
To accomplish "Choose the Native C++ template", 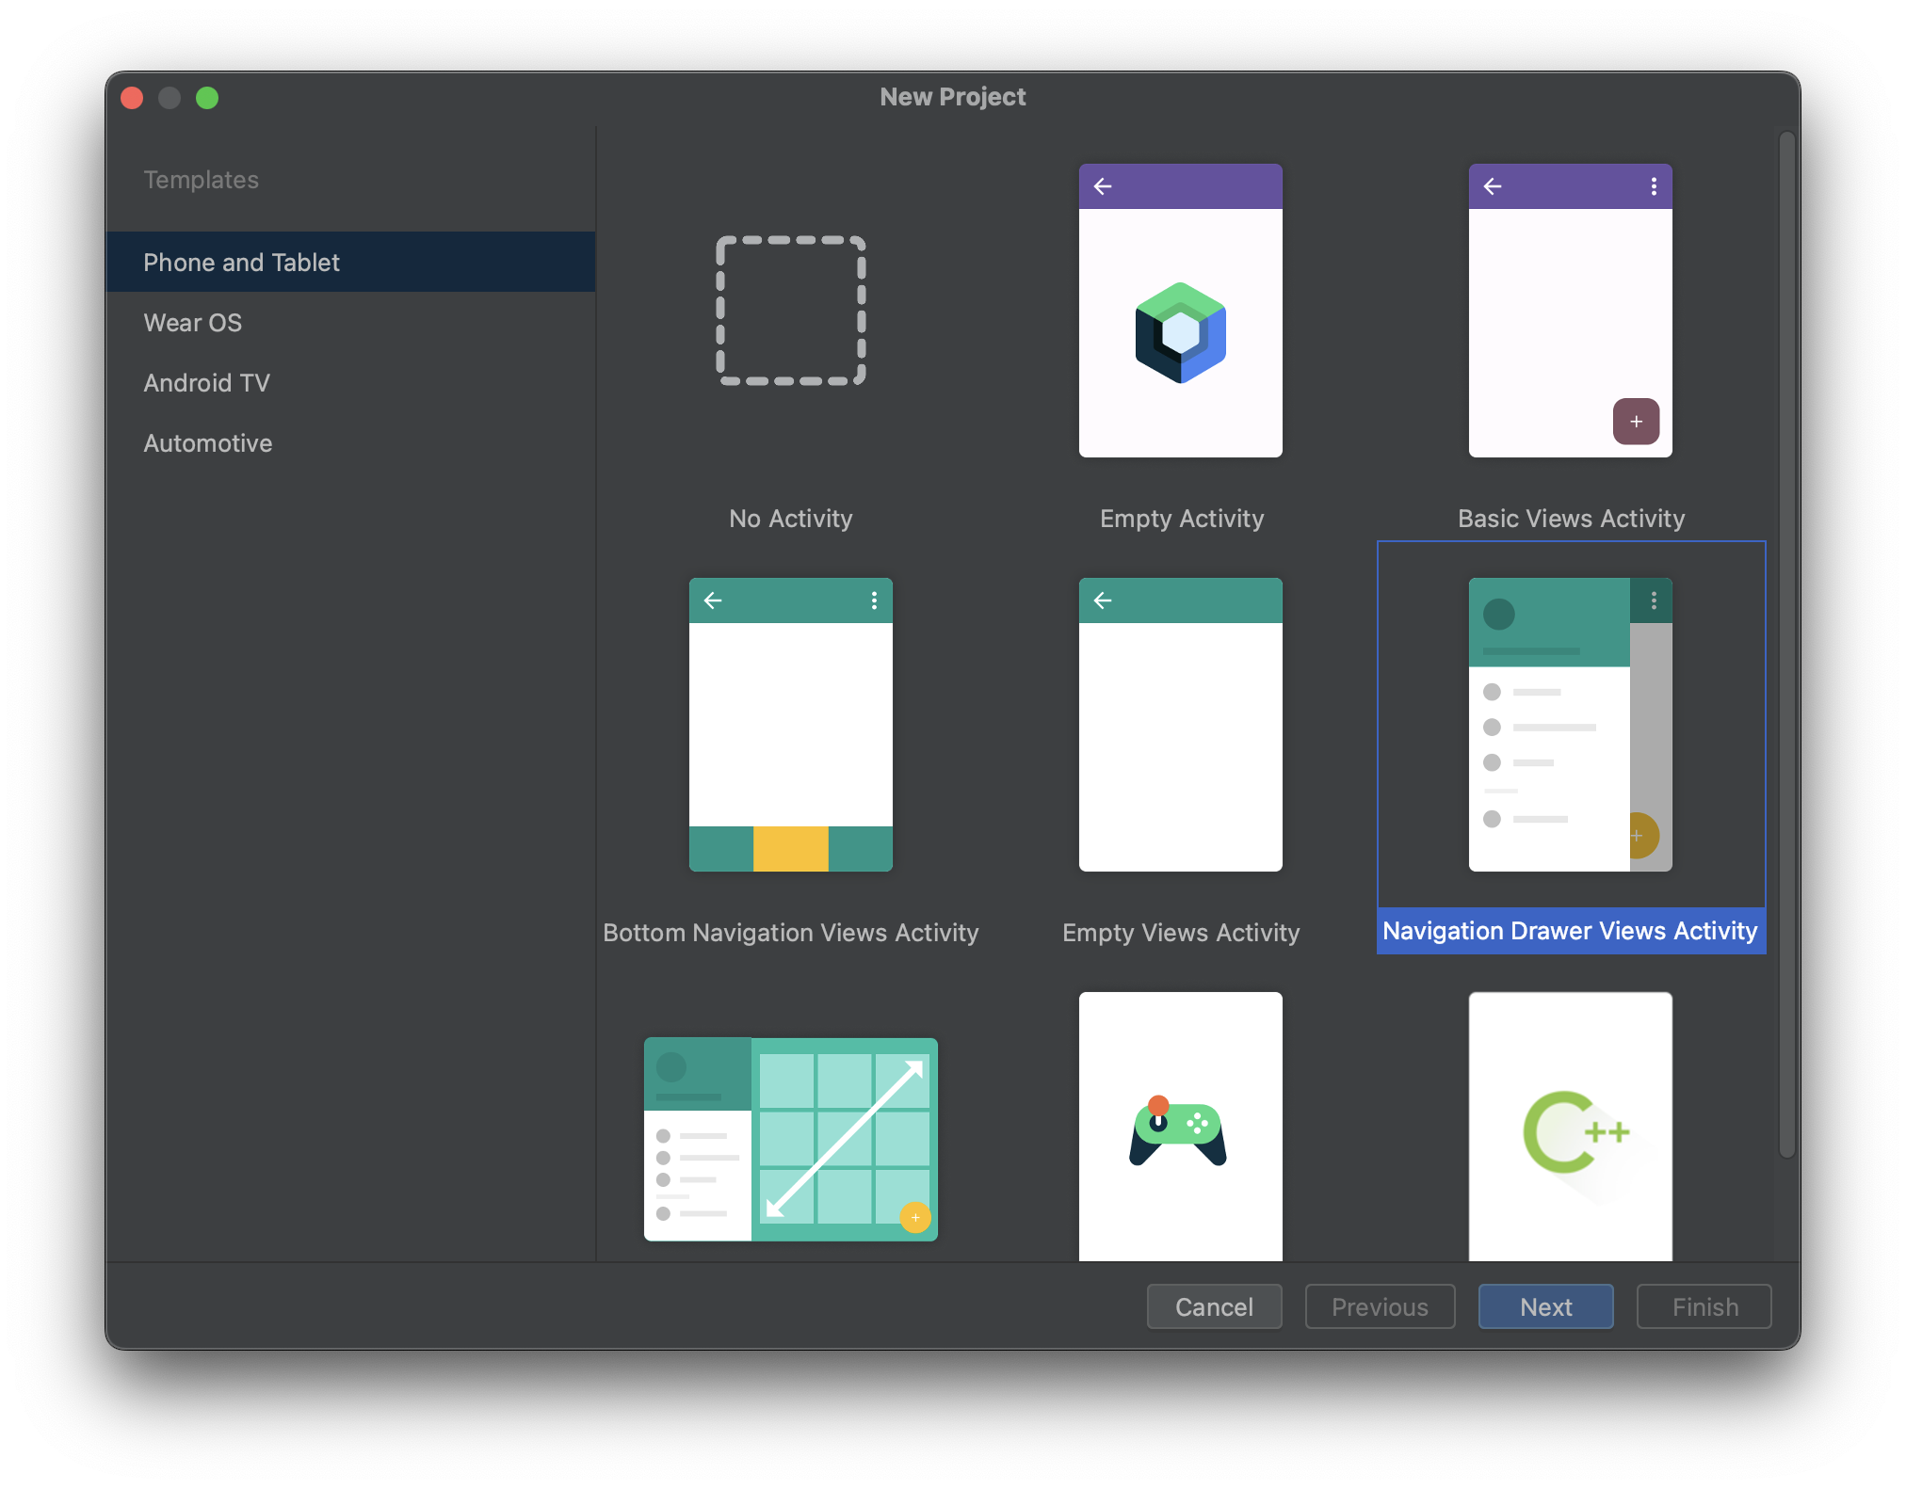I will (1570, 1129).
